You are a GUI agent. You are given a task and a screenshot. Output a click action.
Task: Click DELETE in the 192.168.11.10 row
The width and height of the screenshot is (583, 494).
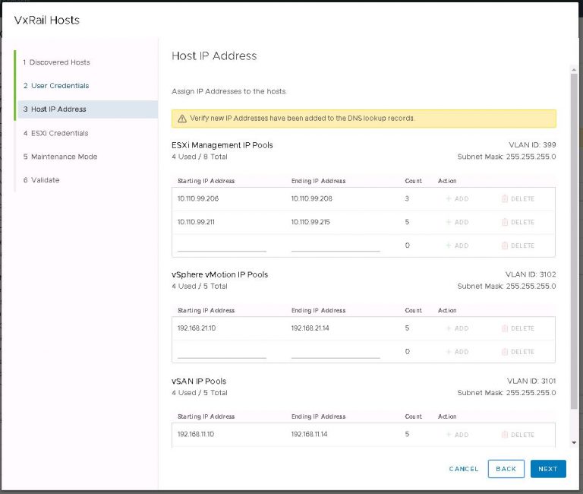(x=518, y=435)
